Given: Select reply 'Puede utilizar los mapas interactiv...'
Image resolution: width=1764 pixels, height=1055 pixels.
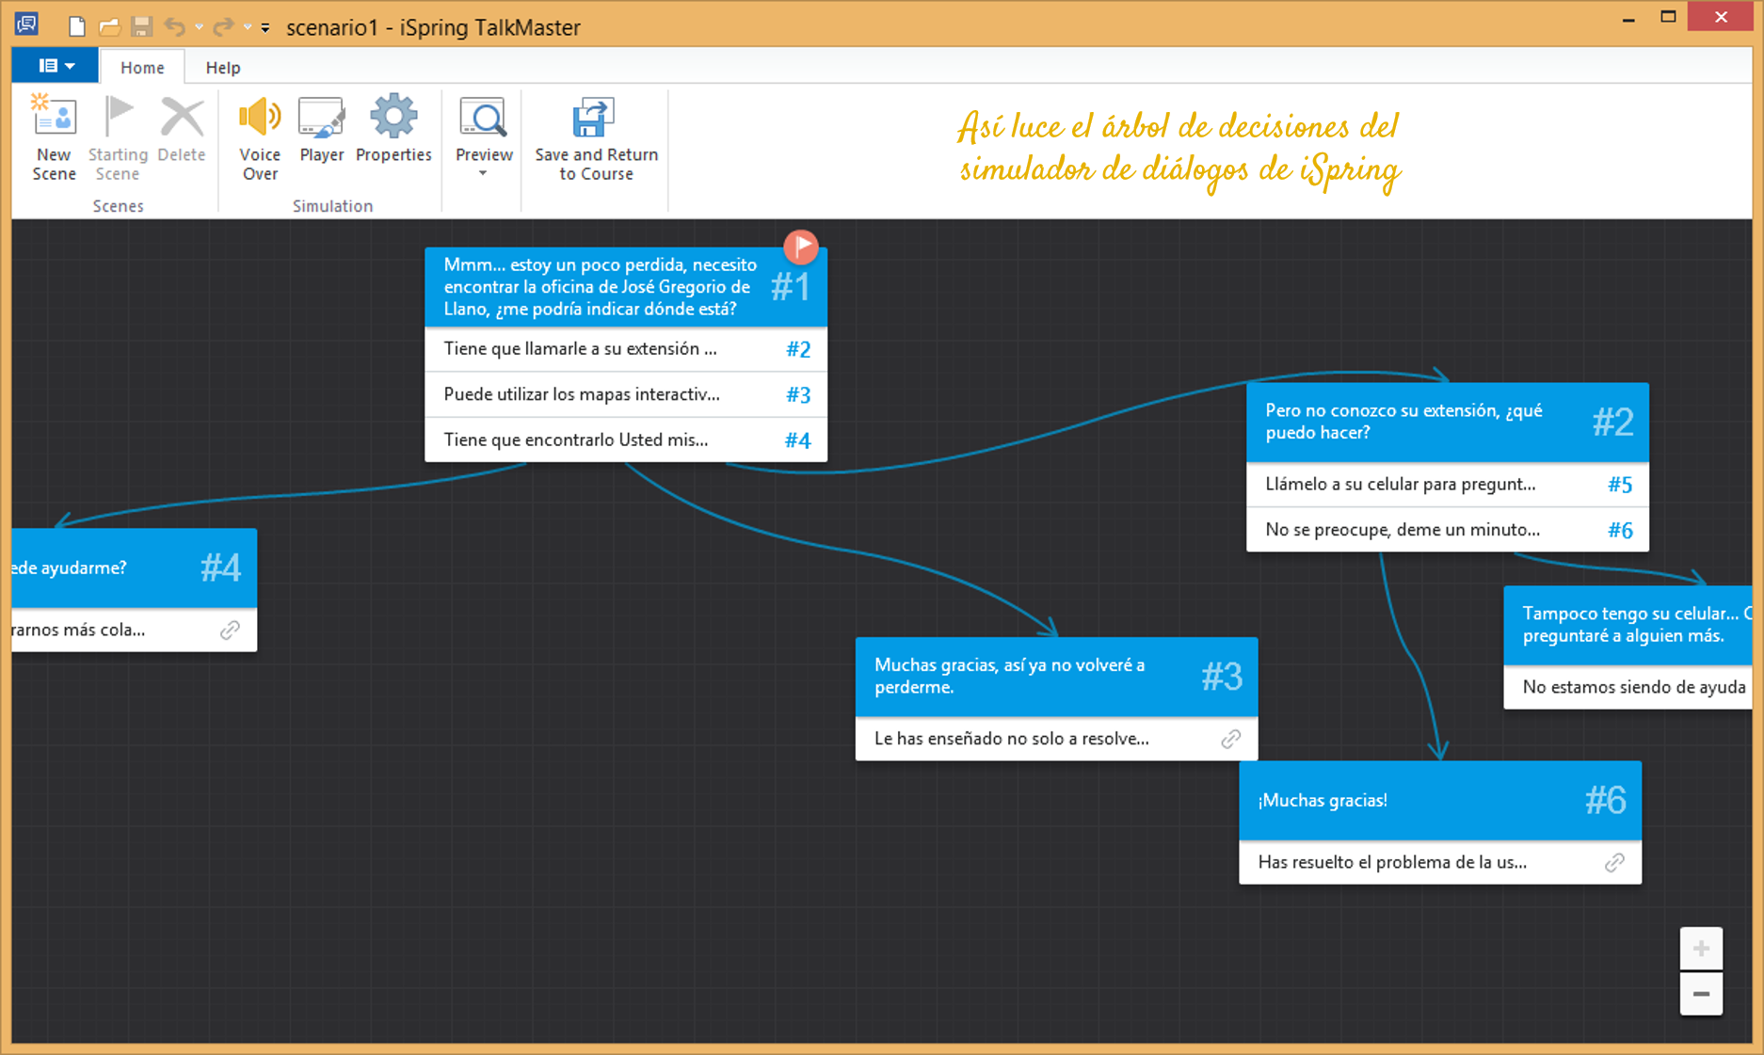Looking at the screenshot, I should point(626,394).
